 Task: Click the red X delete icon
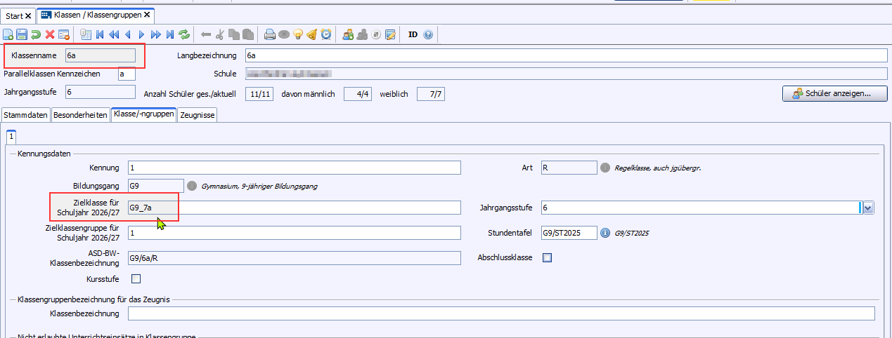point(50,34)
